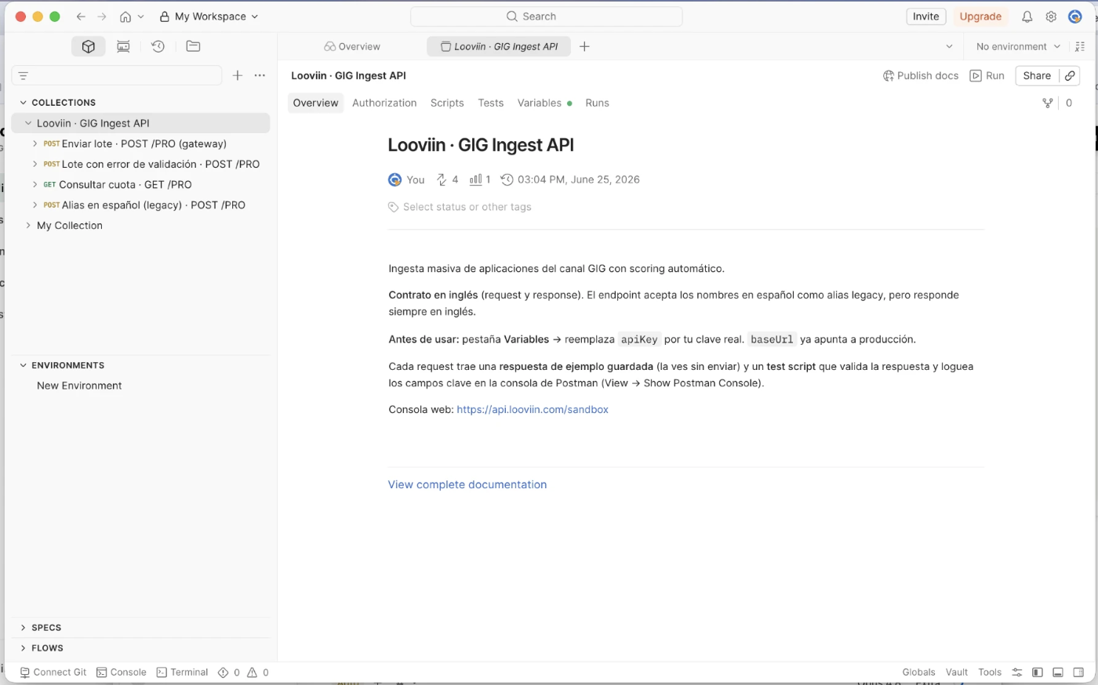Collapse the COLLECTIONS section
The image size is (1098, 685).
click(x=24, y=103)
